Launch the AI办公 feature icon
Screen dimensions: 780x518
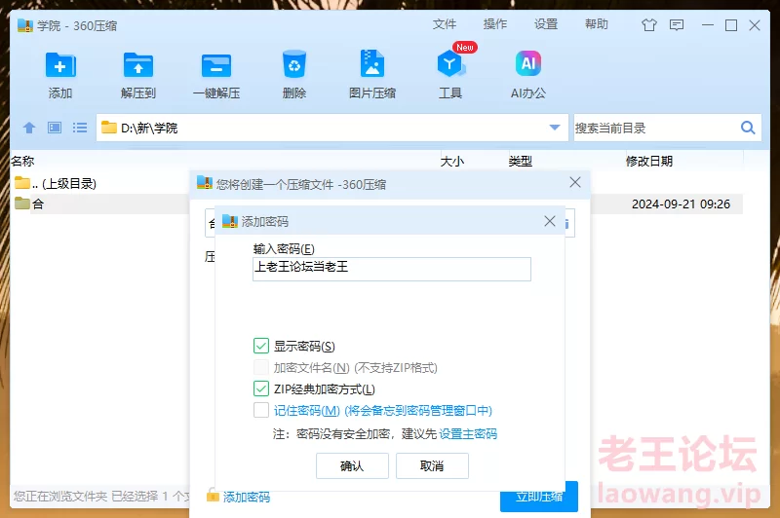[528, 66]
